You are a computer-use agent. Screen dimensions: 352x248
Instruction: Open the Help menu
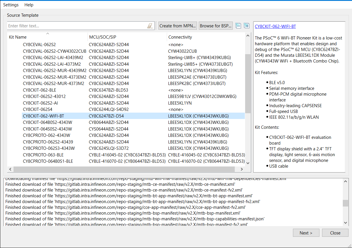[x=29, y=5]
